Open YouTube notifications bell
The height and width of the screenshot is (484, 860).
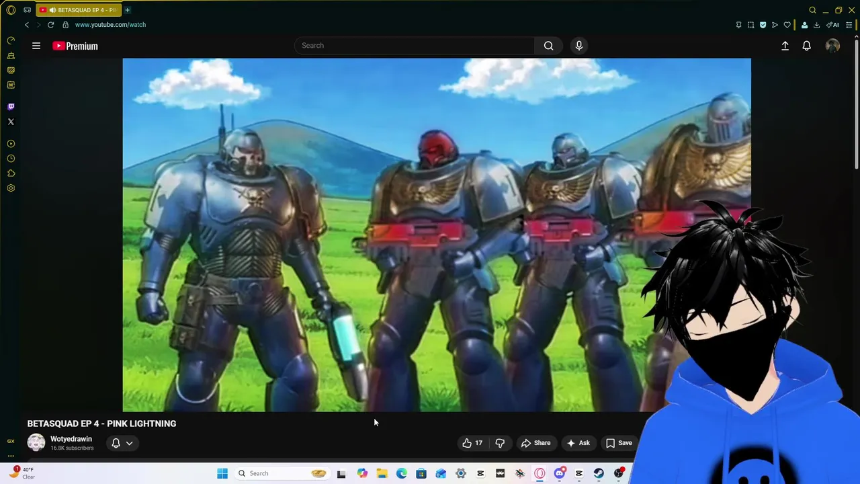click(806, 46)
